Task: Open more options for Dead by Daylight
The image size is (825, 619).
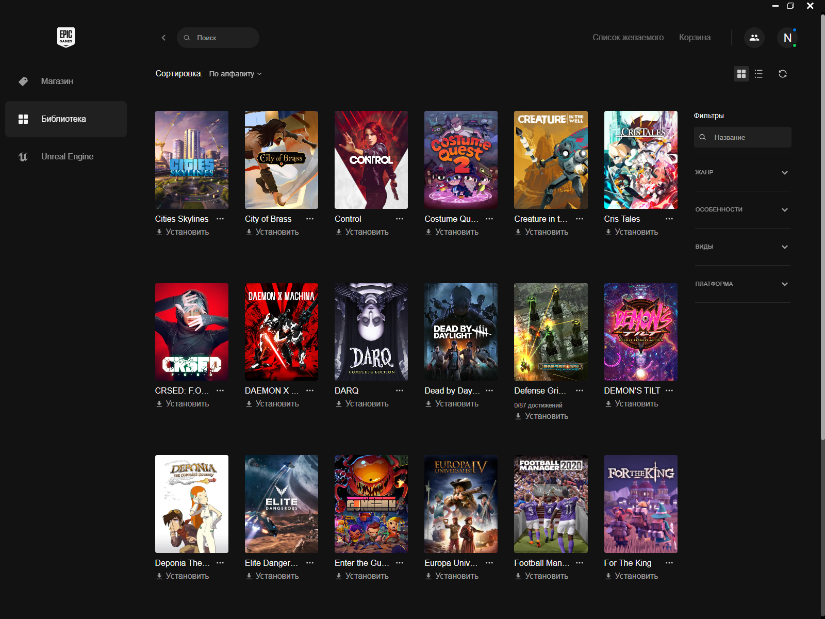Action: pos(489,390)
